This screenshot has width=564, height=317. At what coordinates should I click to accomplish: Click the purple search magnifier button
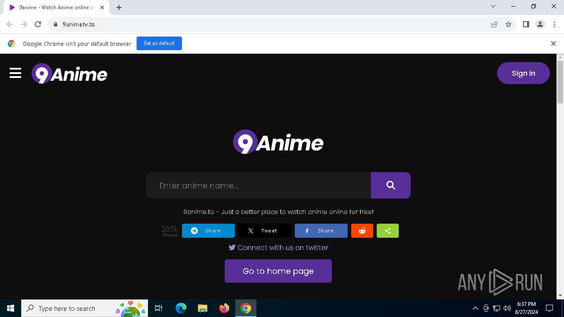[391, 185]
